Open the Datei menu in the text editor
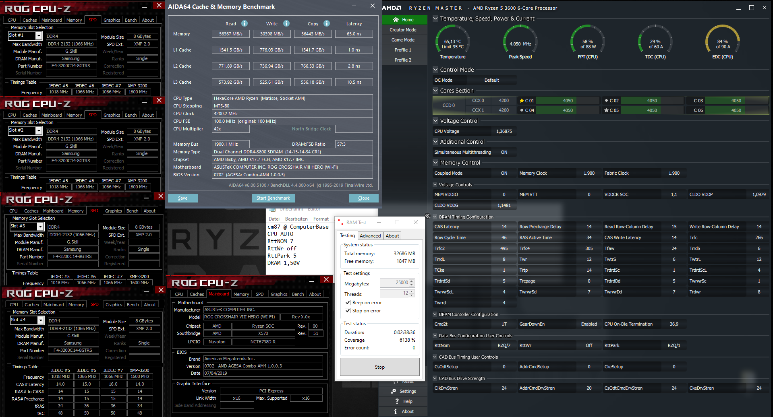 (274, 219)
